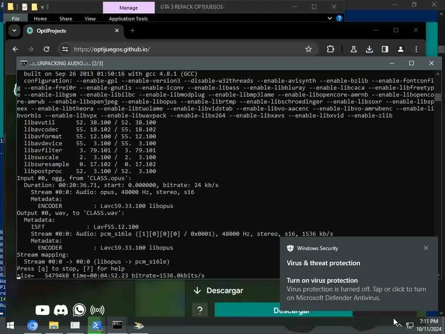
Task: Open PowerShell from the taskbar
Action: coord(96,325)
